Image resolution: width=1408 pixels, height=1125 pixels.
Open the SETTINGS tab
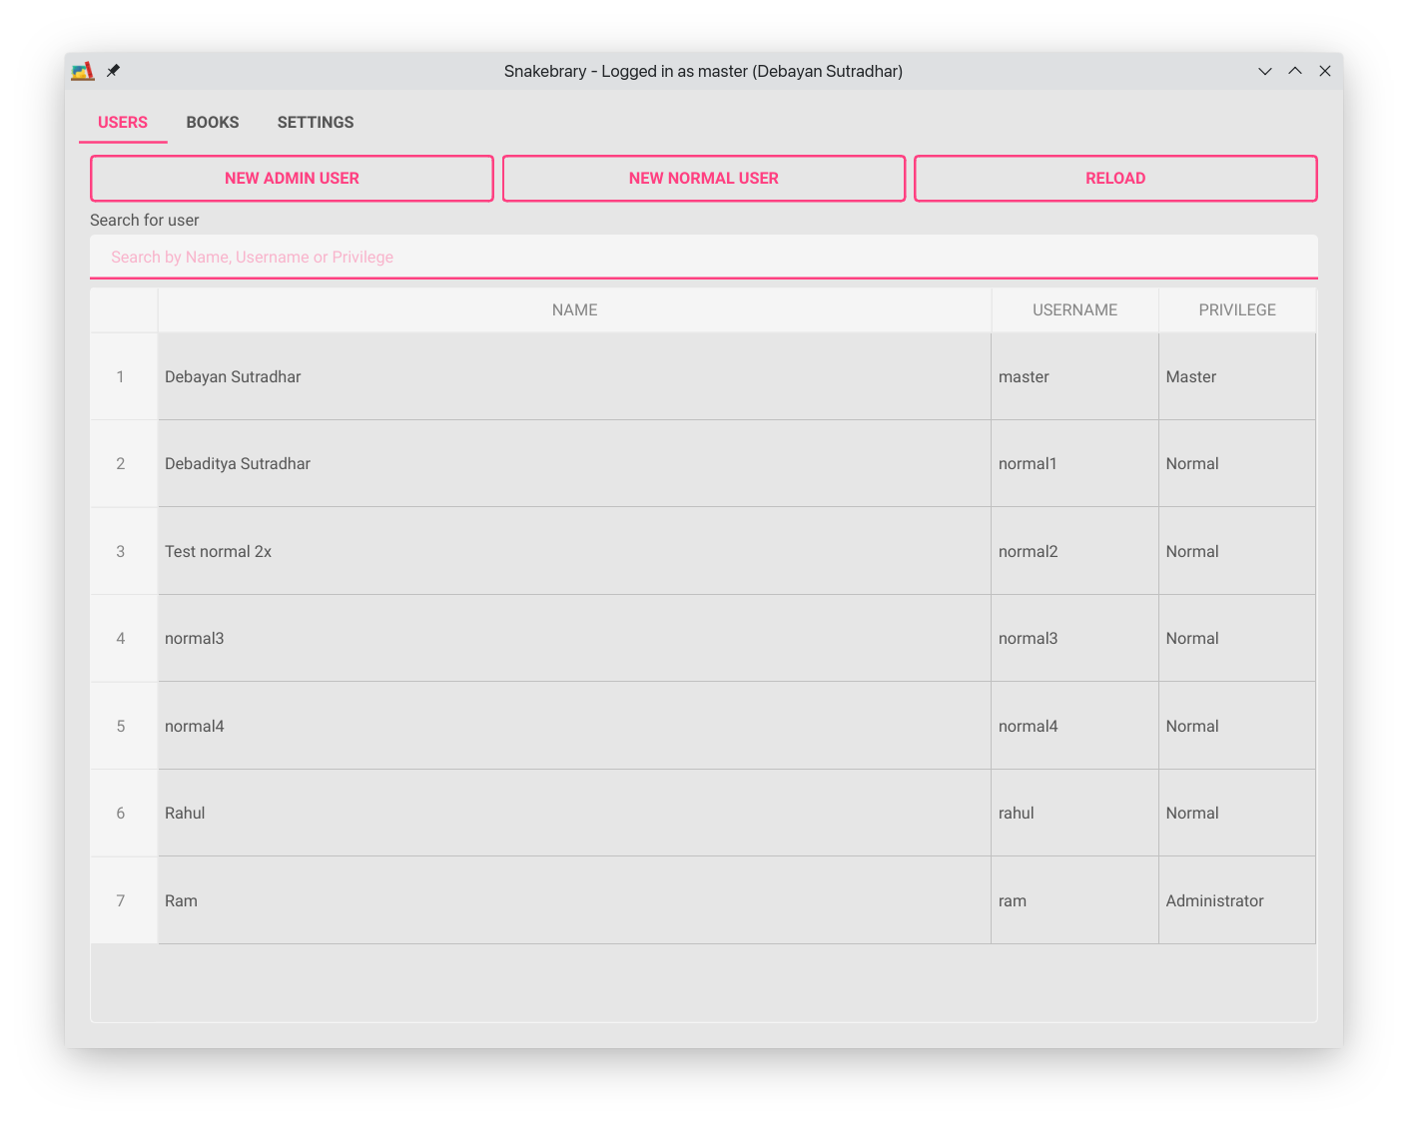(x=316, y=122)
